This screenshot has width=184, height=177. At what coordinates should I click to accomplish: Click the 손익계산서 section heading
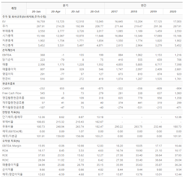[8, 50]
